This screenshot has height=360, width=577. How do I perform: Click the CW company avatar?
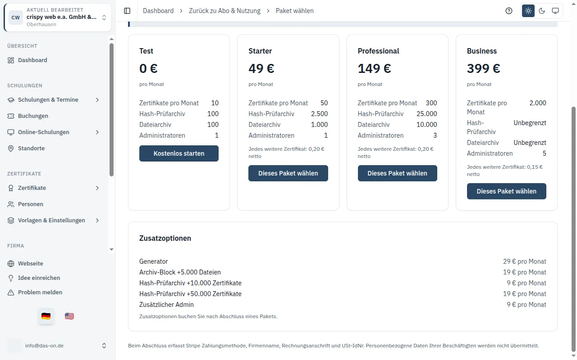(x=16, y=18)
